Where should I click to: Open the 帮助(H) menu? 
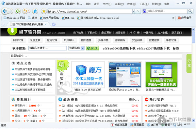(156, 4)
